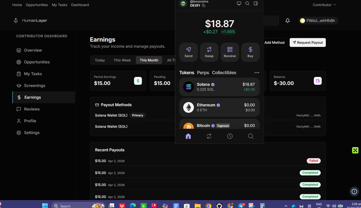Screen dimensions: 361x208
Task: Go to Settings in sidebar
Action: pyautogui.click(x=44, y=133)
